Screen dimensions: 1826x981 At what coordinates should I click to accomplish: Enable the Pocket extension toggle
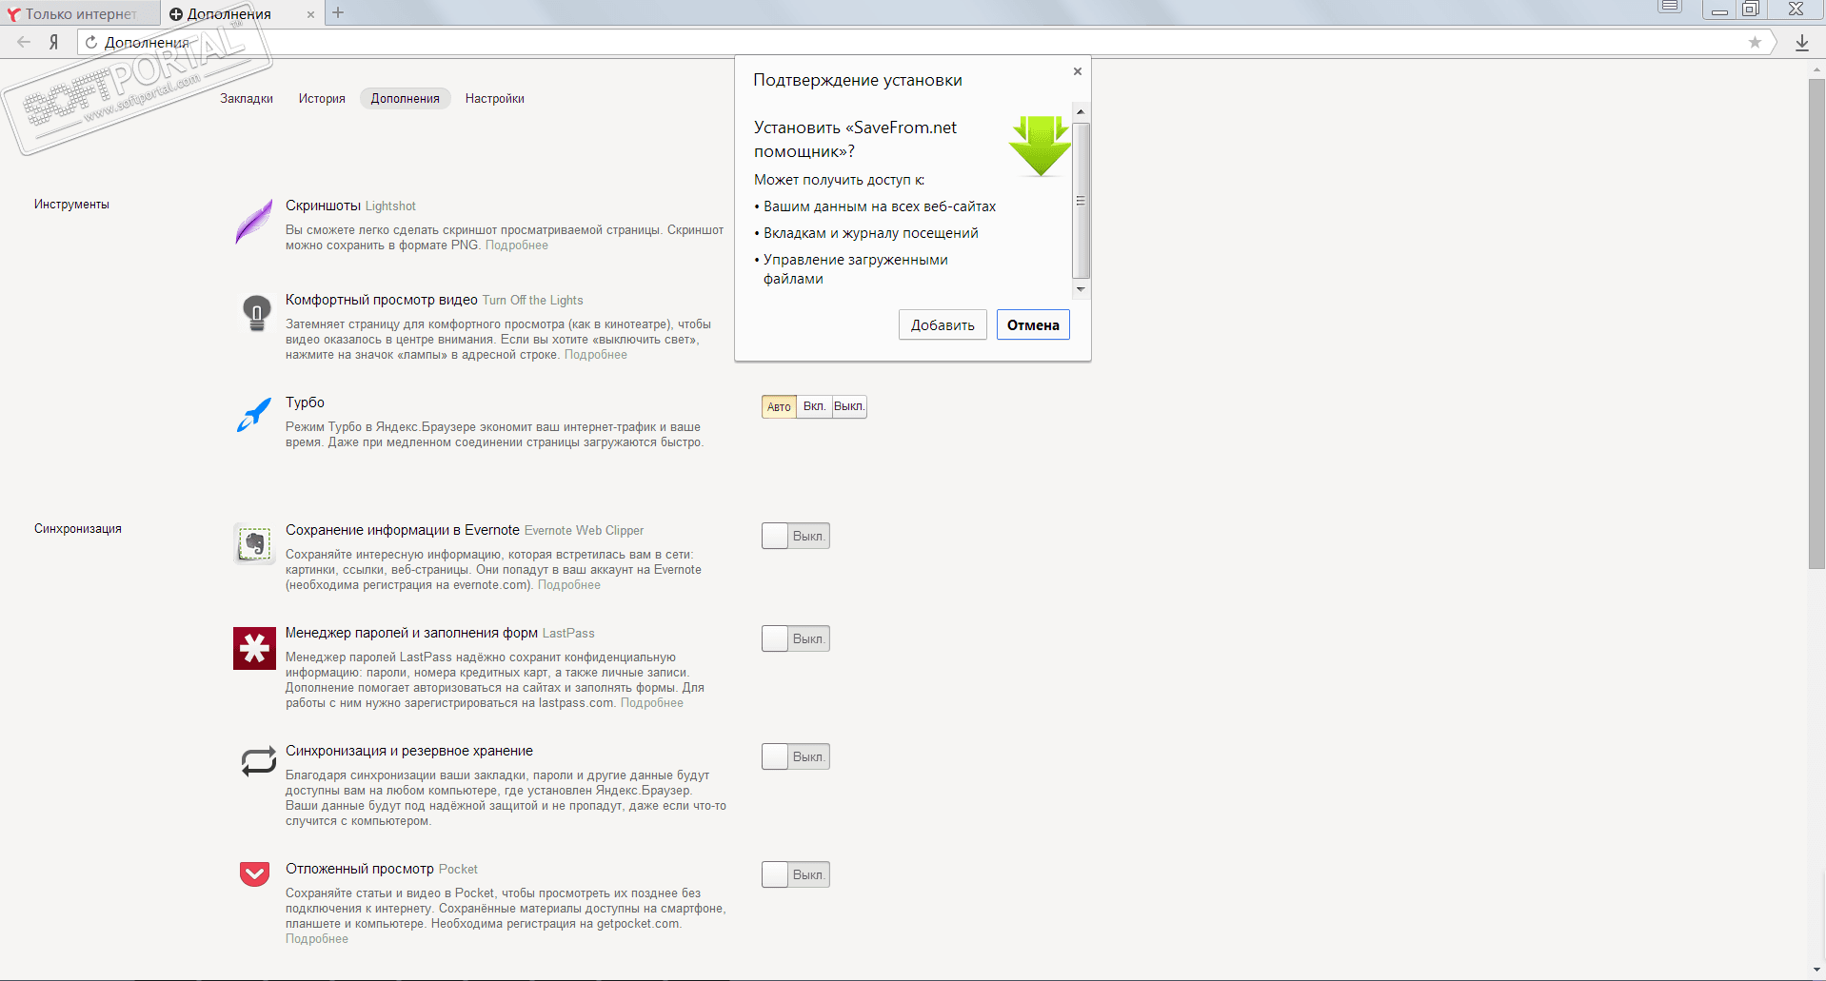(x=796, y=874)
